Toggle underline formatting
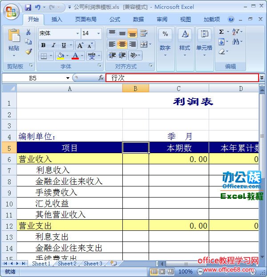This screenshot has width=267, height=277. [x=64, y=45]
